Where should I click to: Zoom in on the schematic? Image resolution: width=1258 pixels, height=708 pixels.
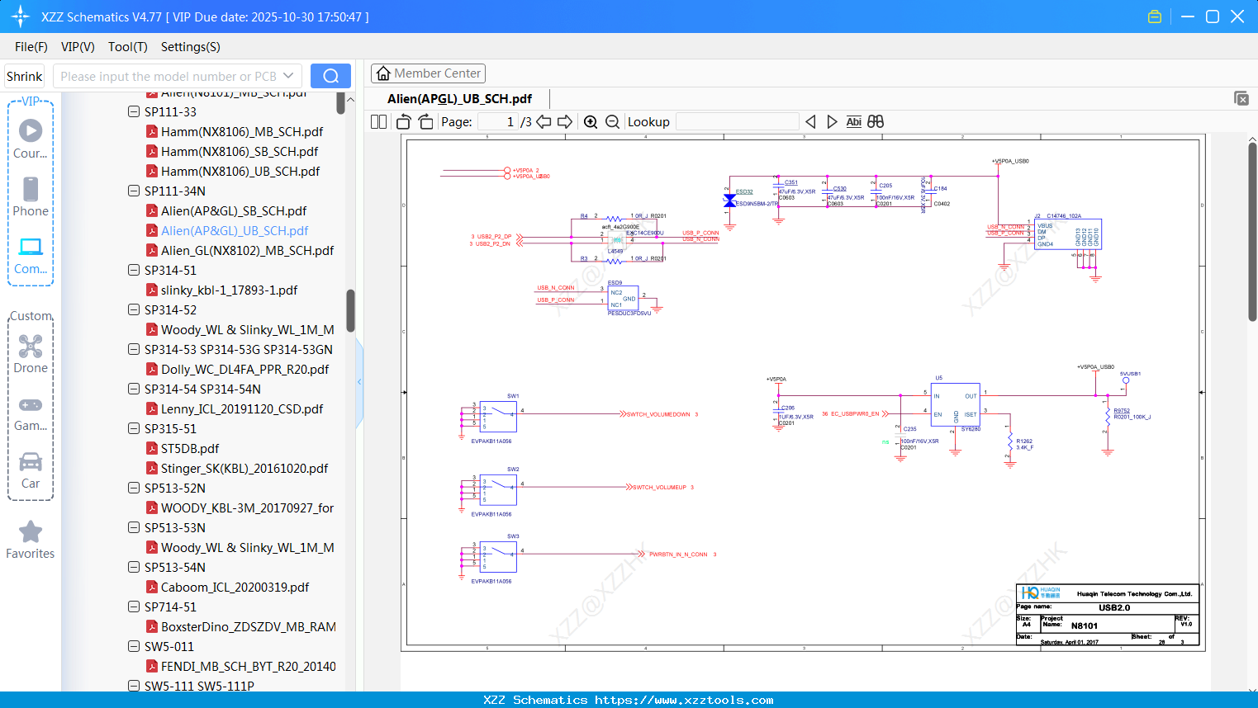point(591,122)
